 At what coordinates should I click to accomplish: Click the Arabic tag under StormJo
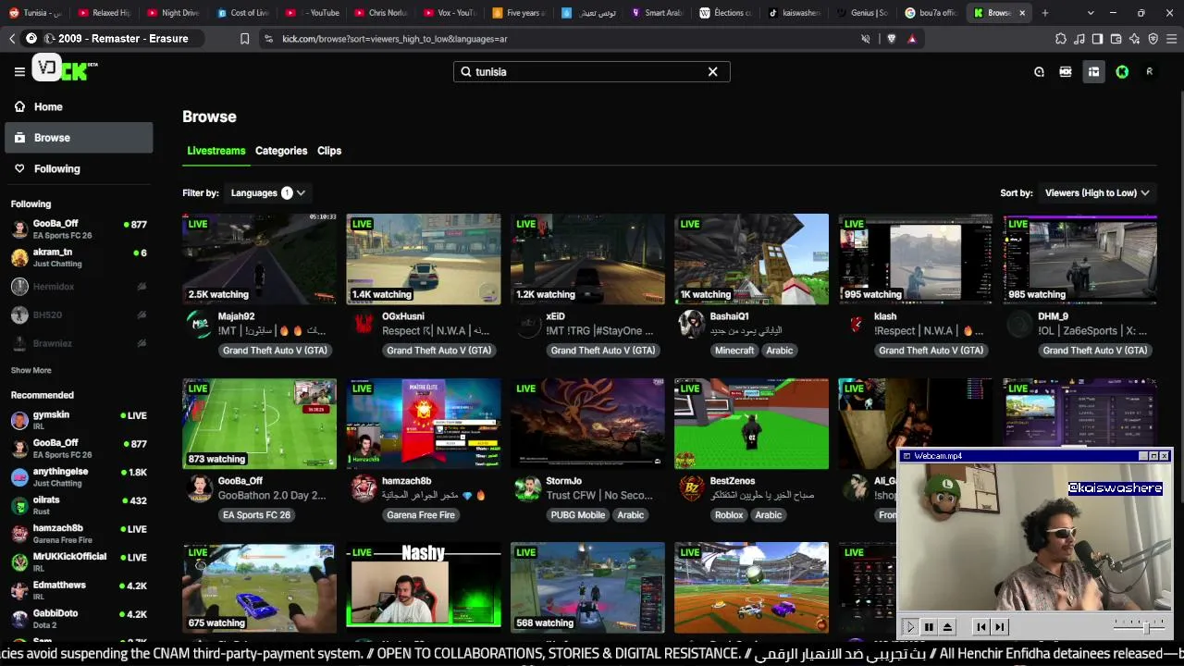click(x=631, y=515)
